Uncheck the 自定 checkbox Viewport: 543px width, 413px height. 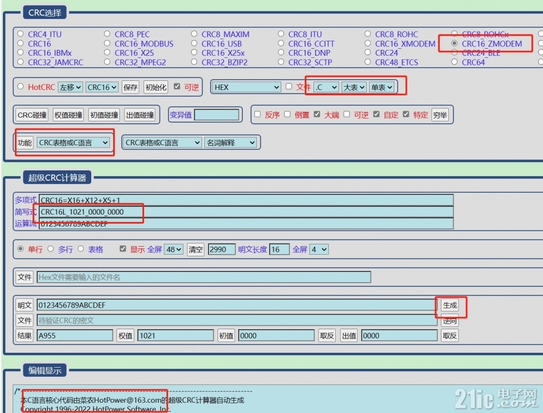[x=377, y=114]
